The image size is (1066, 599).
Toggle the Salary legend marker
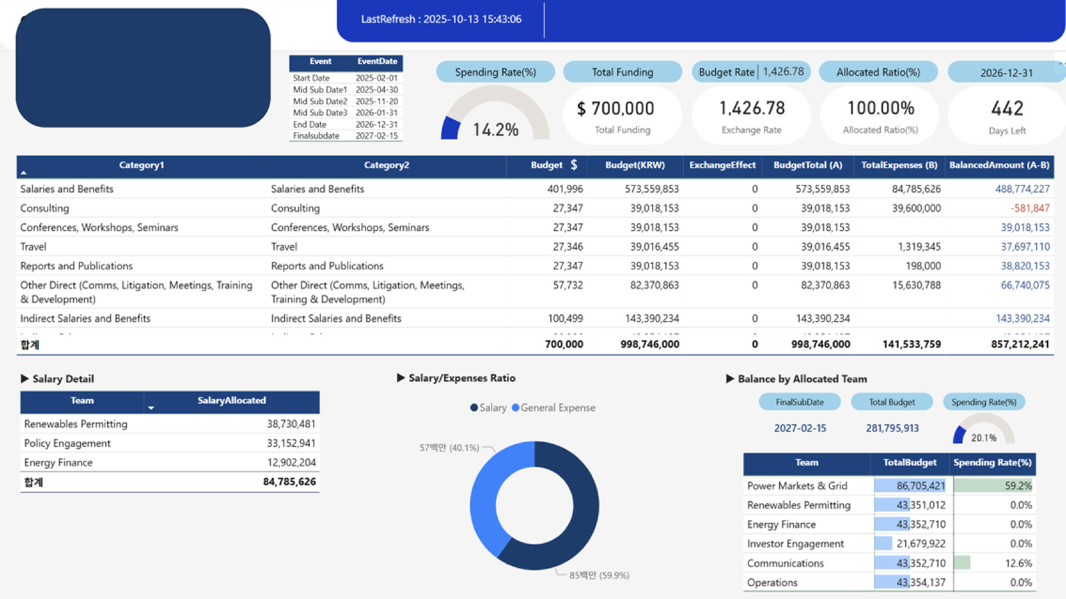point(474,408)
